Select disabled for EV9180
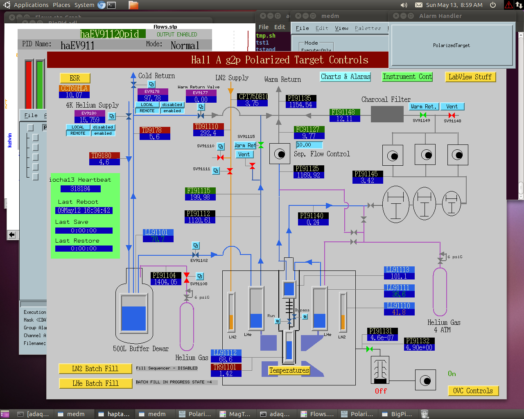This screenshot has height=419, width=524. click(x=103, y=127)
